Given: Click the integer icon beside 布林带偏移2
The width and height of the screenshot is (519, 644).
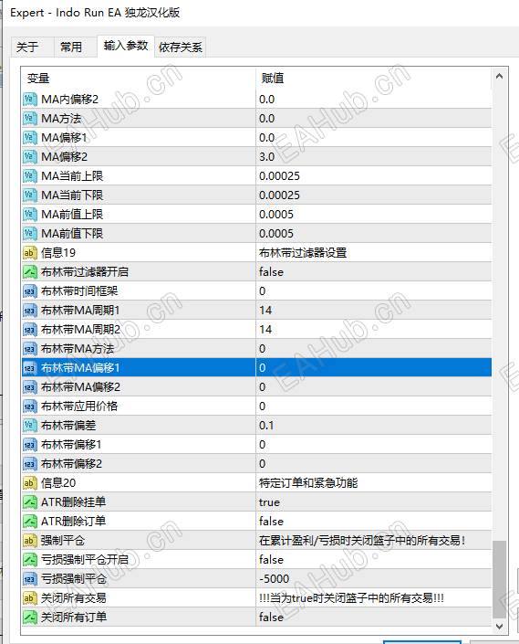Looking at the screenshot, I should 29,464.
